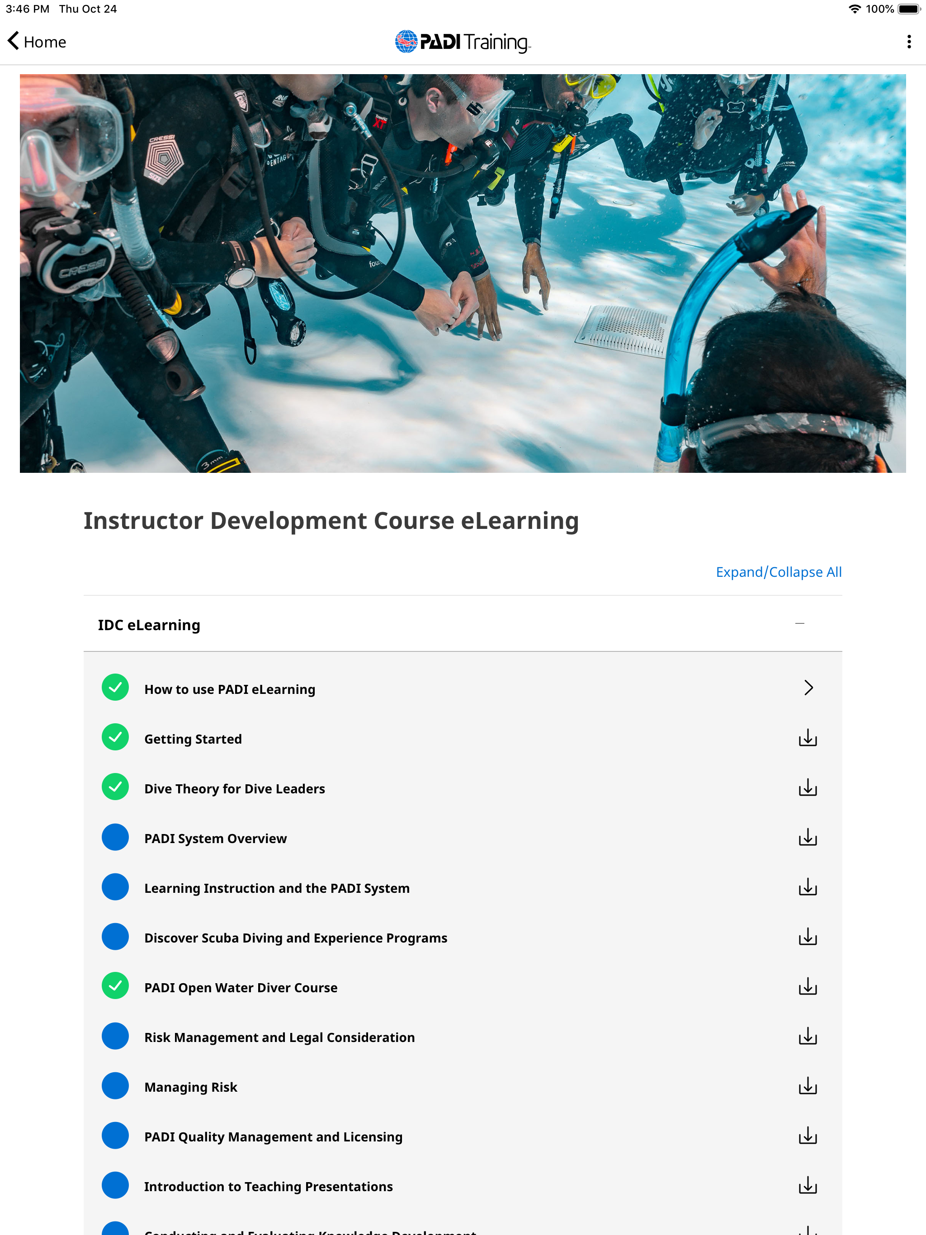Screen dimensions: 926x1235
Task: Click Expand/Collapse All link
Action: pyautogui.click(x=779, y=572)
